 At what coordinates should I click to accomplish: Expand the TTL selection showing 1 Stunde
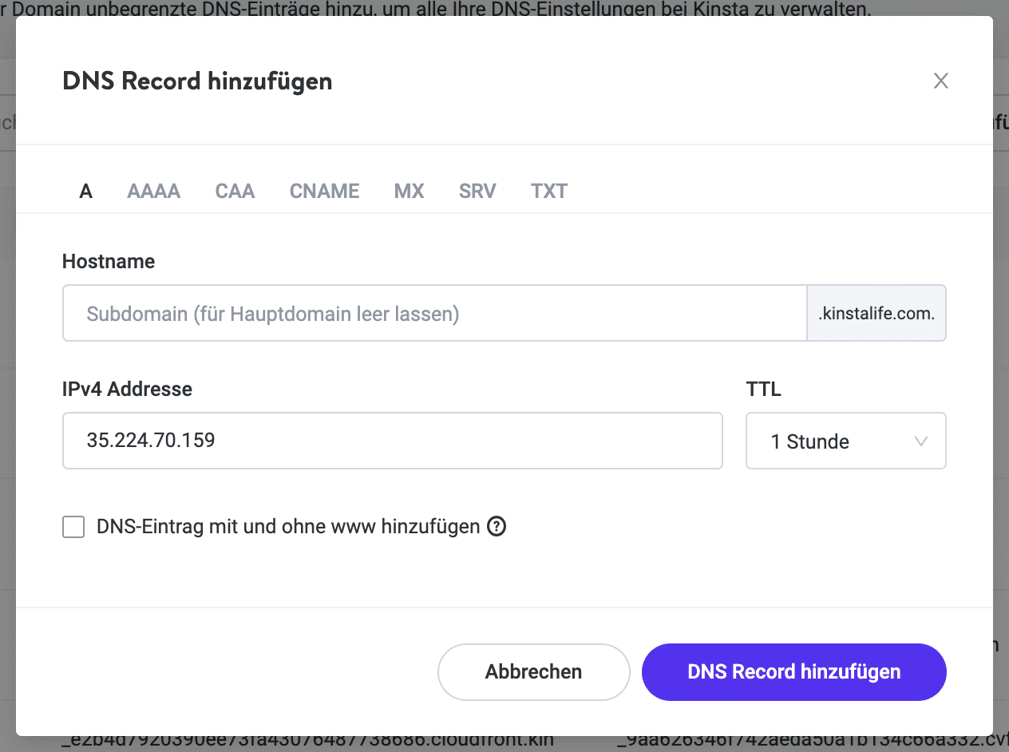click(x=845, y=441)
